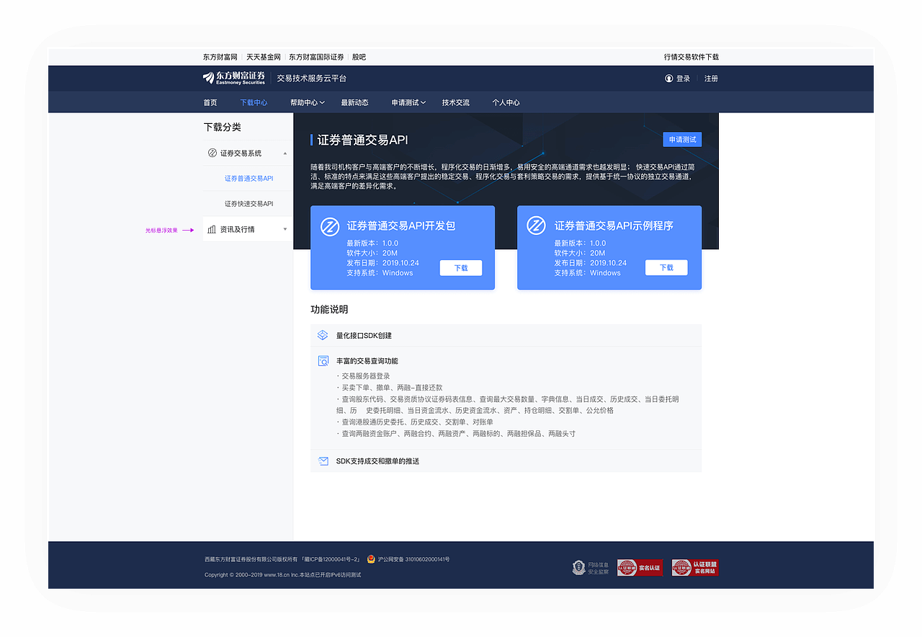Open the 技术交流 menu item

point(457,102)
